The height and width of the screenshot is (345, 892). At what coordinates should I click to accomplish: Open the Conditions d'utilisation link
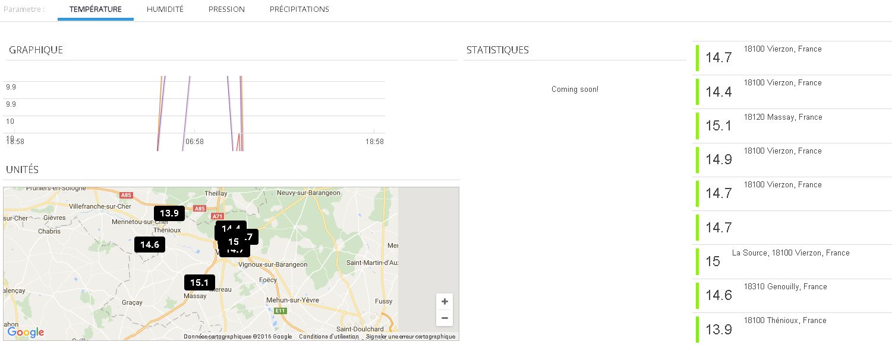pyautogui.click(x=329, y=337)
